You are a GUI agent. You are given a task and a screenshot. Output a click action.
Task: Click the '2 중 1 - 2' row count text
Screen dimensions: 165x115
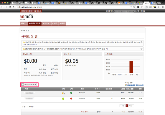28,107
